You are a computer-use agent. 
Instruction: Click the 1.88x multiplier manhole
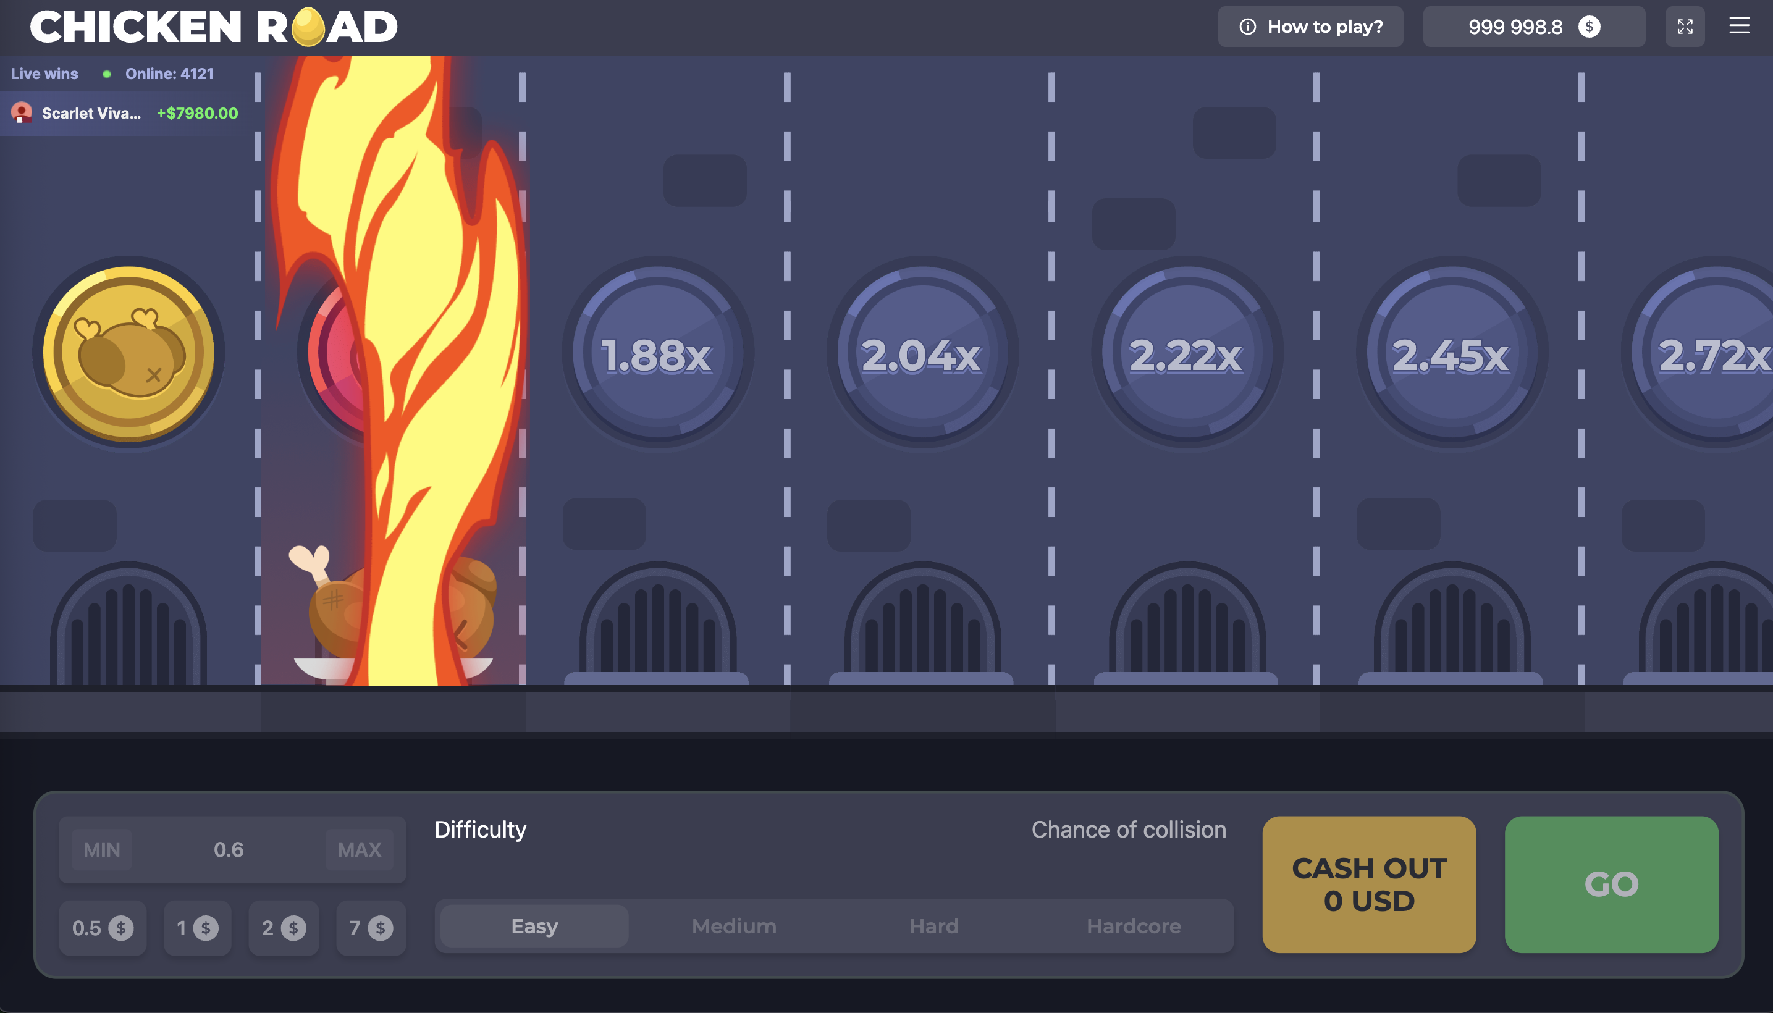(x=657, y=353)
